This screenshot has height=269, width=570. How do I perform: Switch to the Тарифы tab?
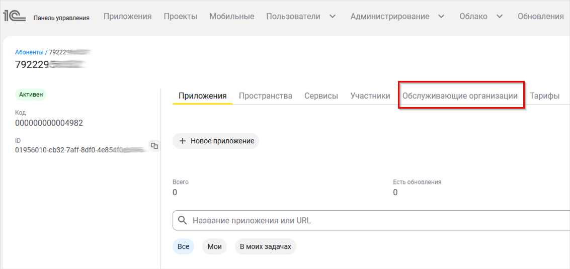[544, 96]
